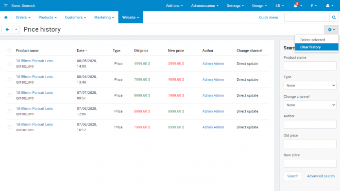This screenshot has height=191, width=340.
Task: Sort by the Date column header
Action: (82, 51)
